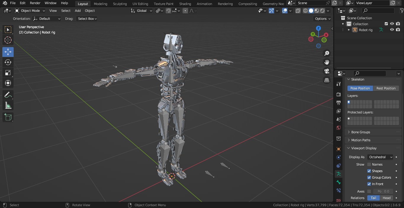Screen dimensions: 404x208
Task: Toggle X-Ray mode
Action: [x=298, y=11]
